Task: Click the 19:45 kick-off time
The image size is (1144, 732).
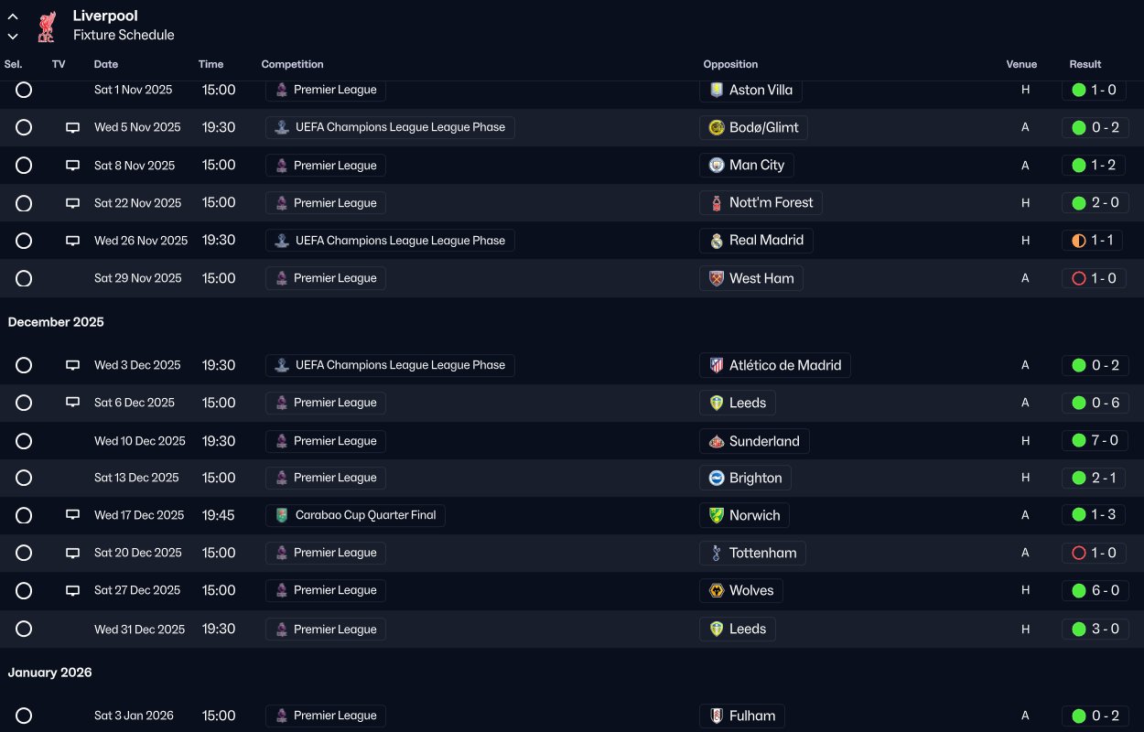Action: (x=219, y=515)
